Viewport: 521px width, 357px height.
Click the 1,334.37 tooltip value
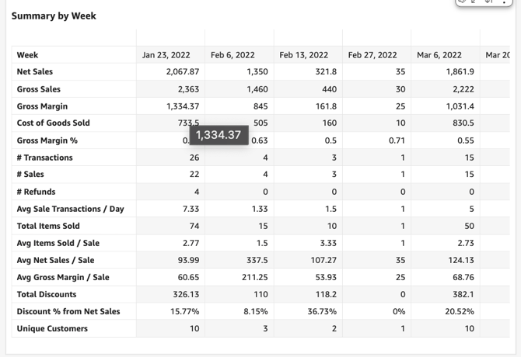218,135
